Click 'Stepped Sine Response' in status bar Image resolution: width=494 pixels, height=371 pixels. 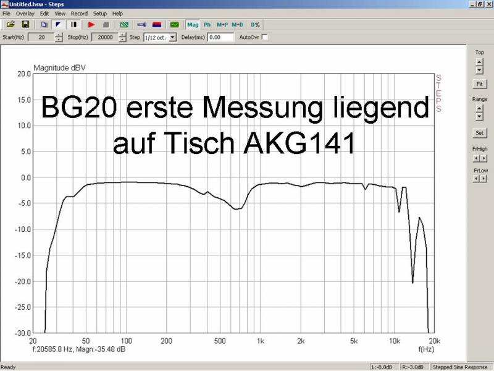459,367
